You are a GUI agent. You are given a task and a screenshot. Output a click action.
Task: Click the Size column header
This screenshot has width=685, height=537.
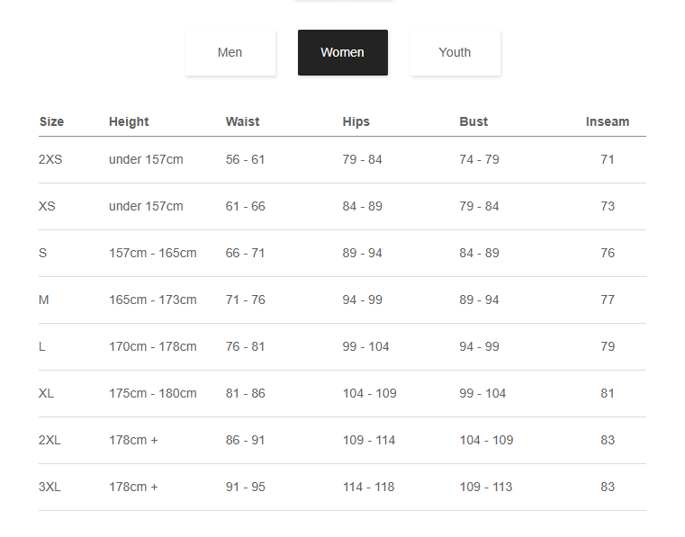[51, 121]
